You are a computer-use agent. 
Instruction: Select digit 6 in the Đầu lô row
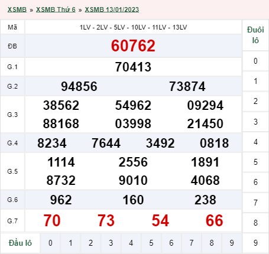click(x=171, y=243)
